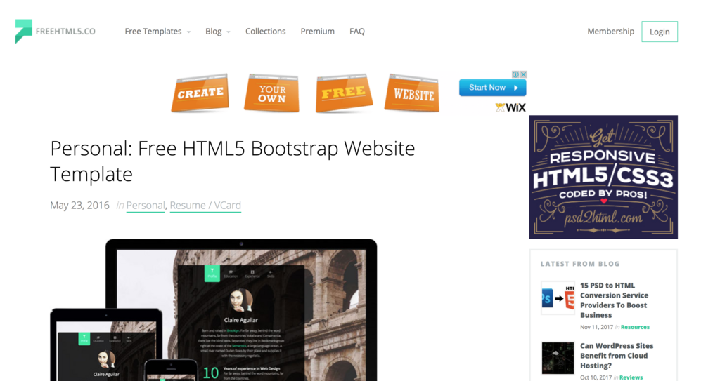
Task: Open the 15 PSD to HTML blog post
Action: 614,300
